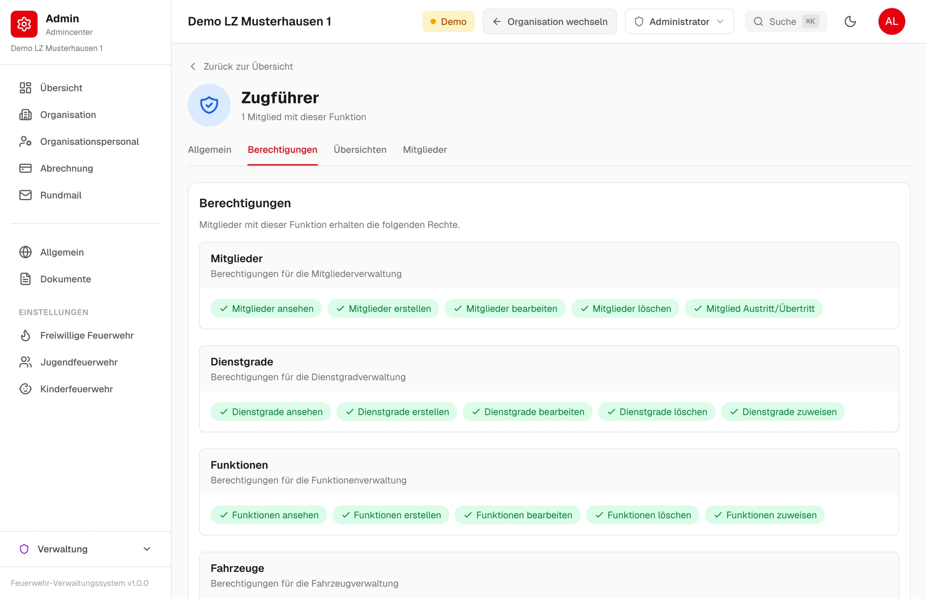Open Dokumente in sidebar
This screenshot has width=927, height=599.
(x=85, y=279)
